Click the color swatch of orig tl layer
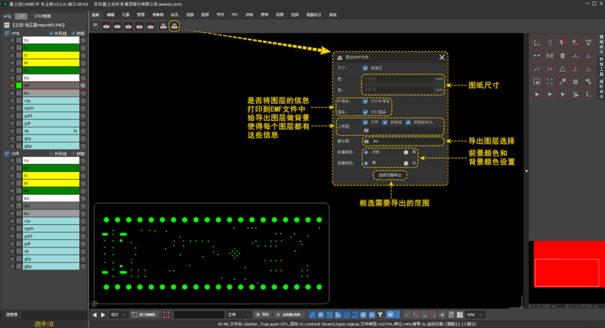The image size is (605, 328). [18, 55]
